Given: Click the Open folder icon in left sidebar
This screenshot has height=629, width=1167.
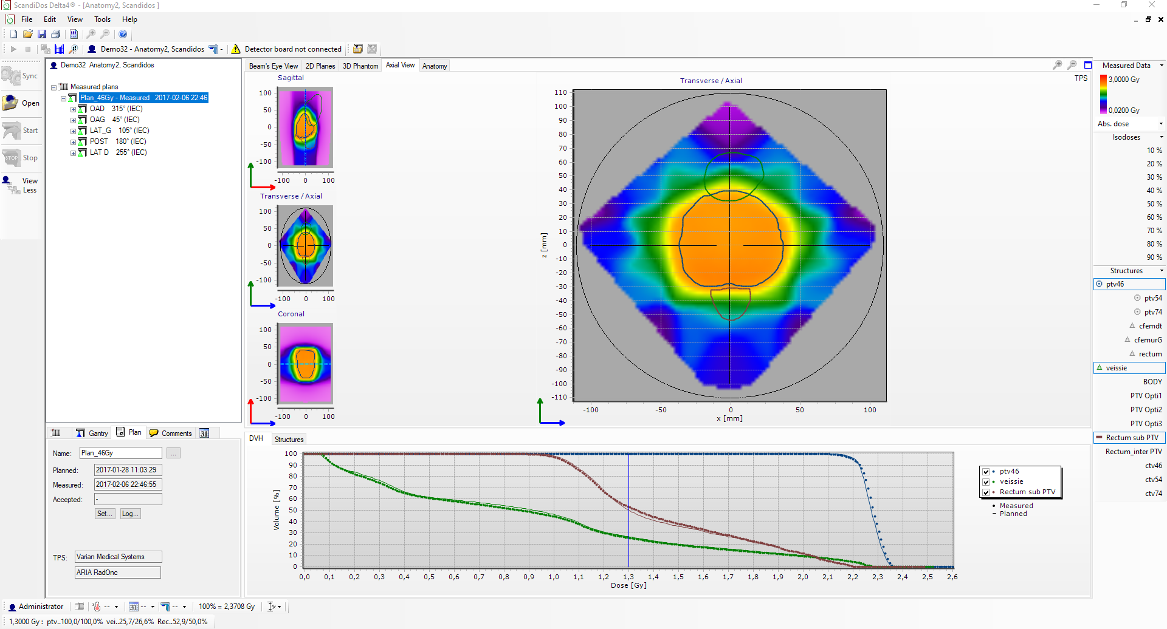Looking at the screenshot, I should (11, 103).
